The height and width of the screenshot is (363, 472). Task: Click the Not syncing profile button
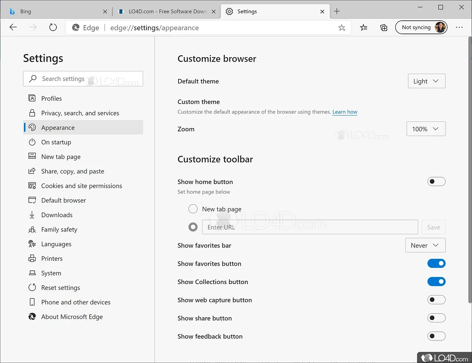click(421, 27)
